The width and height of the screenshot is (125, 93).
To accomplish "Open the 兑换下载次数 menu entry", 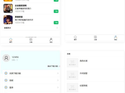I will click(x=31, y=73).
